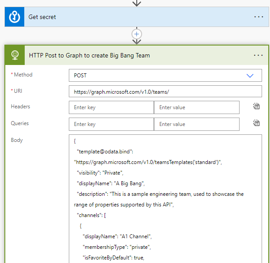Click the Headers 'Enter key' field

tap(111, 107)
